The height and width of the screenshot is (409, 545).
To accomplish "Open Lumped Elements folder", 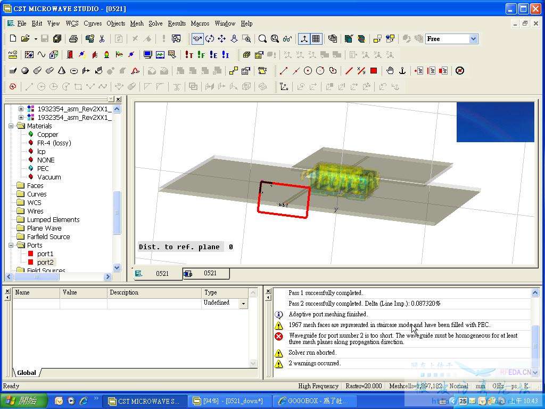I will coord(53,220).
